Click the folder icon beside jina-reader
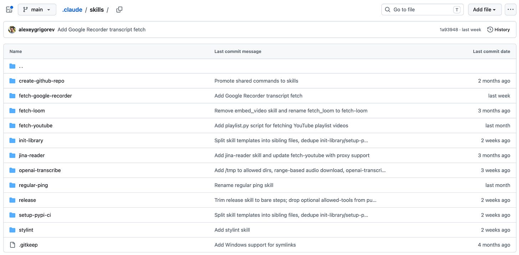 pyautogui.click(x=12, y=155)
